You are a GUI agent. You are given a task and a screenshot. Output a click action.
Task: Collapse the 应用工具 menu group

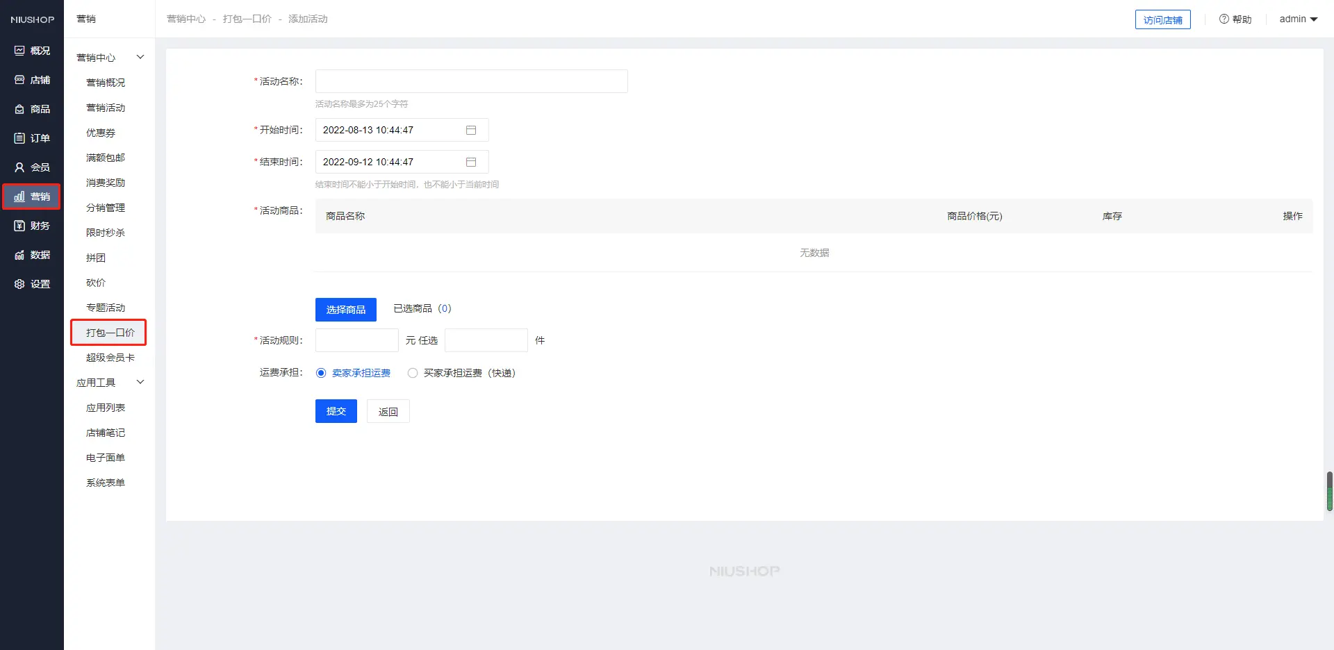coord(140,382)
